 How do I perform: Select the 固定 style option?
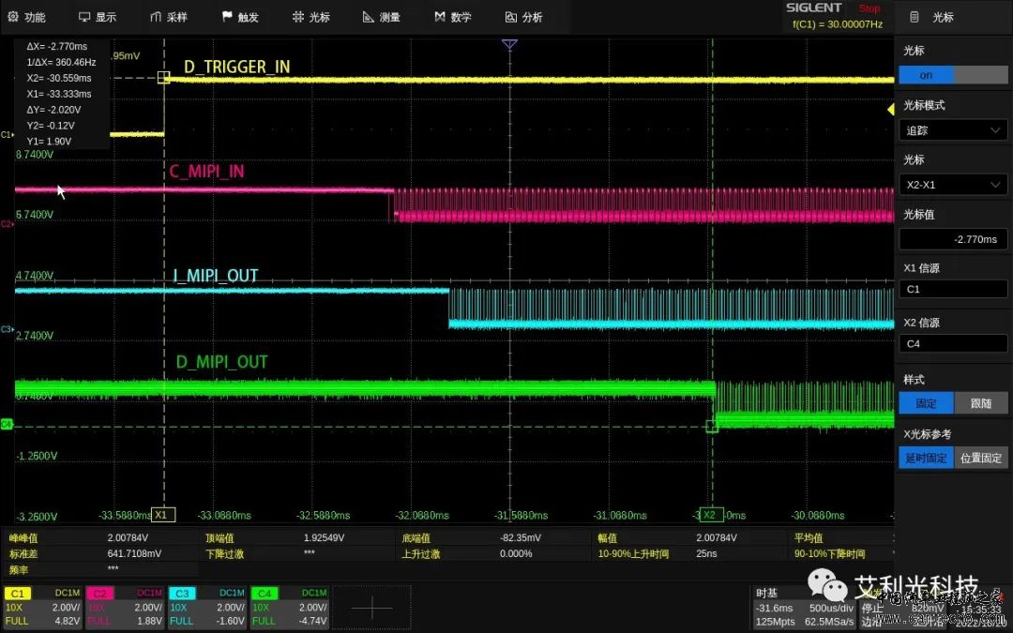(926, 403)
